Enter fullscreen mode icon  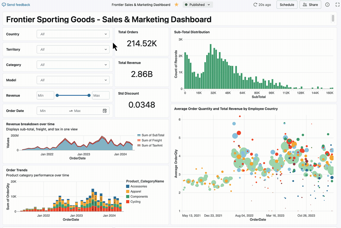(x=337, y=5)
